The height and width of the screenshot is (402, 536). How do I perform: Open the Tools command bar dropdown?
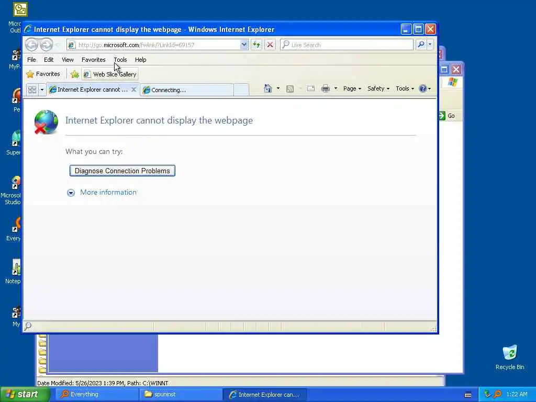(405, 88)
